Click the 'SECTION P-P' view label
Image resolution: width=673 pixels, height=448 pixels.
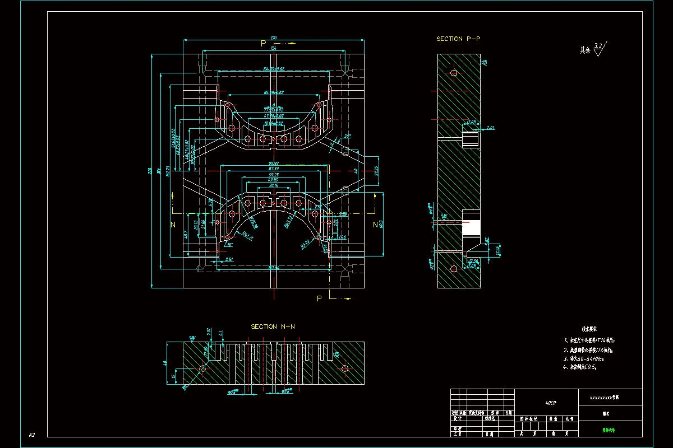tap(458, 39)
